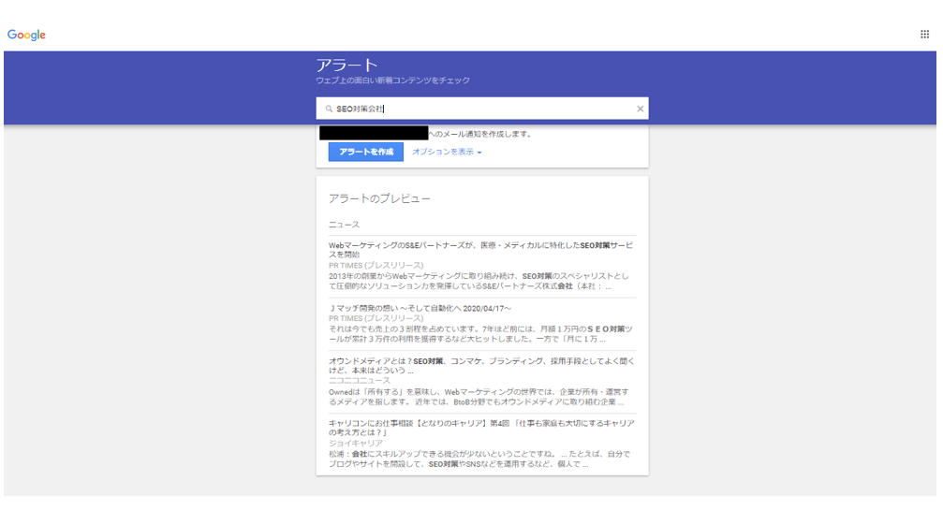Click the アラートのプレビュー heading
The image size is (943, 525).
379,198
